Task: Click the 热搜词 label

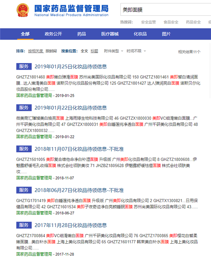Action: [127, 22]
